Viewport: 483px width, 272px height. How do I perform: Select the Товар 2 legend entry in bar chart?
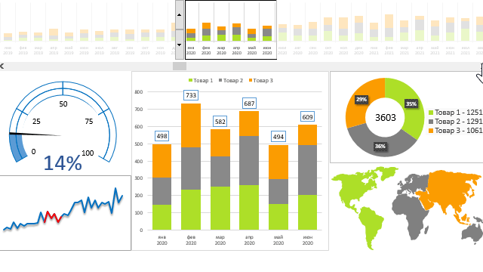tap(231, 81)
